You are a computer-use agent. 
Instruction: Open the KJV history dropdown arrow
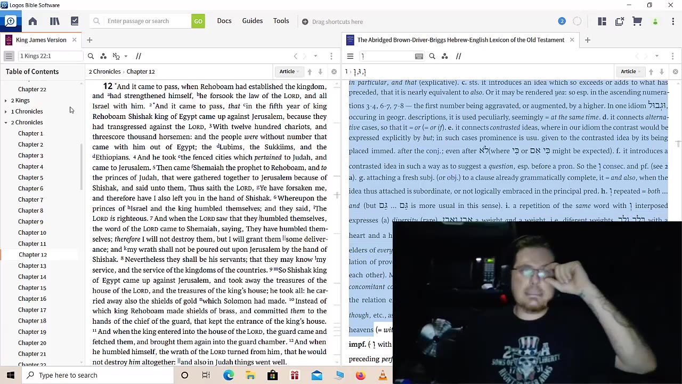[x=315, y=56]
